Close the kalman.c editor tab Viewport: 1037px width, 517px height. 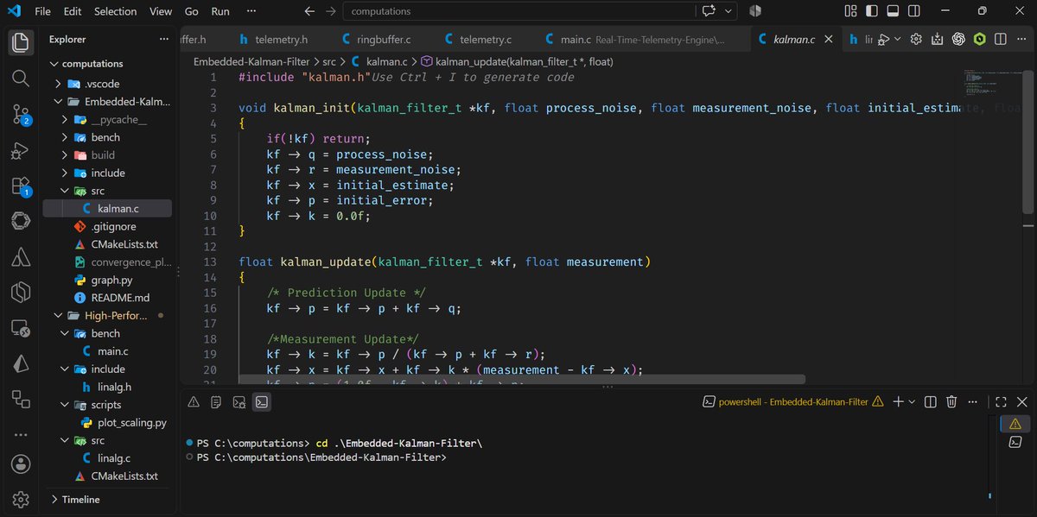coord(828,39)
